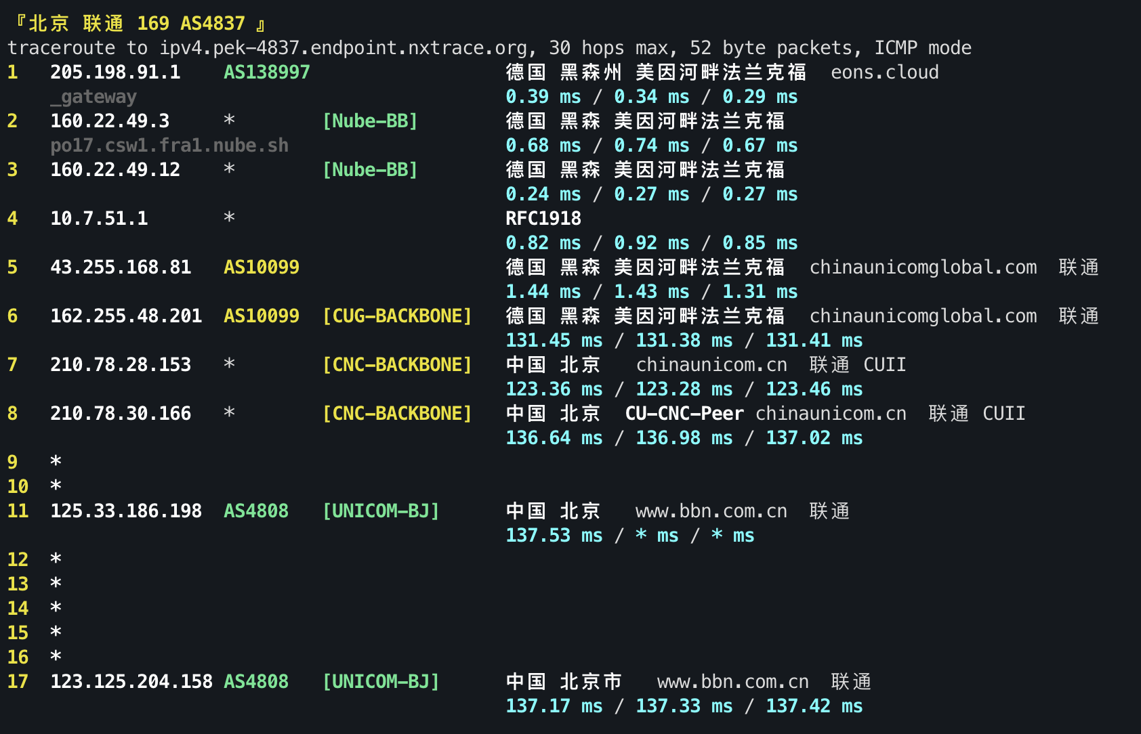Select the _gateway hostname under hop 1
This screenshot has width=1141, height=734.
pyautogui.click(x=94, y=96)
